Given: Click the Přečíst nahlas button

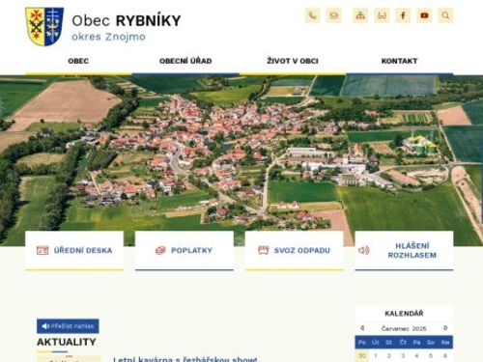Looking at the screenshot, I should 68,326.
